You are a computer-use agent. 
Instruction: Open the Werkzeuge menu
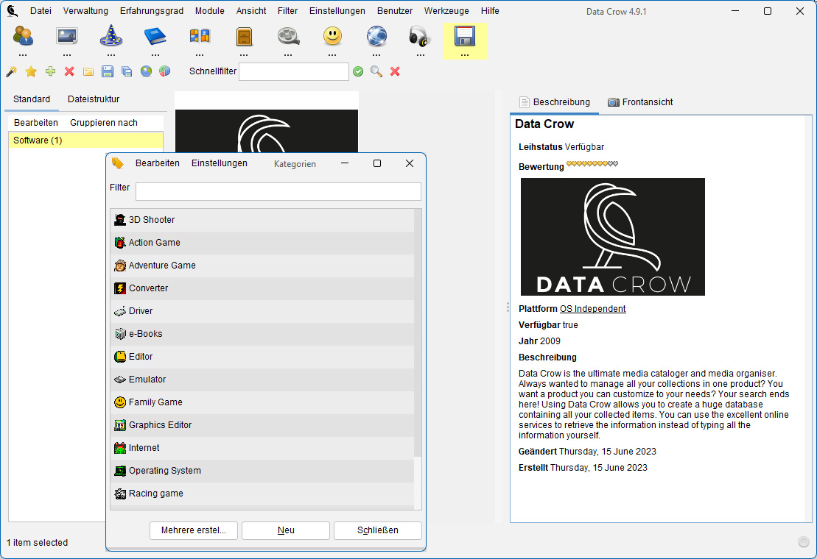tap(446, 11)
